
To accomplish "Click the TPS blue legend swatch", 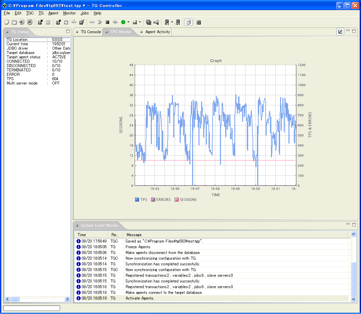I will (137, 200).
